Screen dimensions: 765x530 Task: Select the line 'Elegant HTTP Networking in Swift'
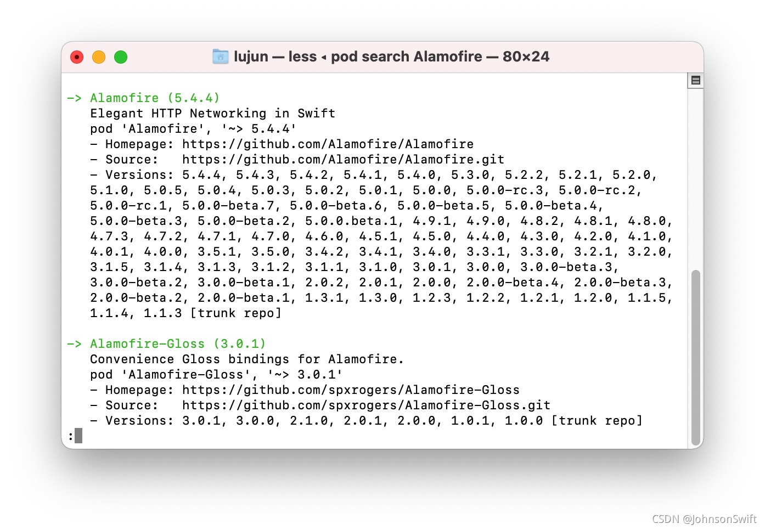coord(212,114)
